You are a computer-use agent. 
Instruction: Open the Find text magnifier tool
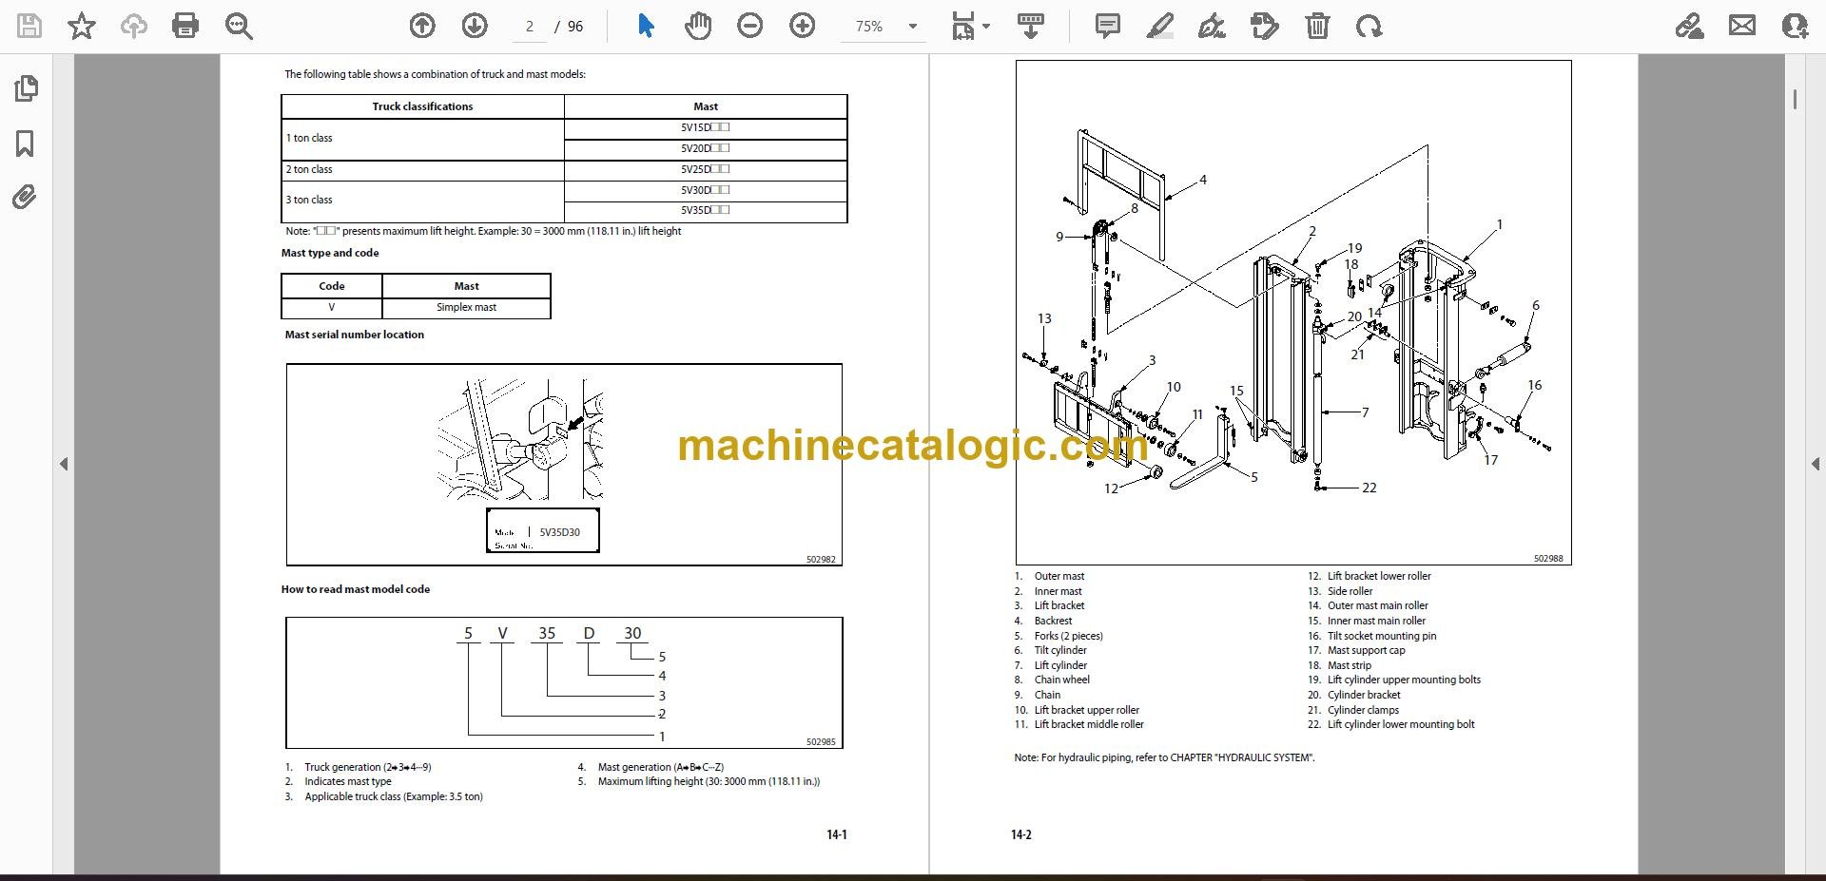239,27
